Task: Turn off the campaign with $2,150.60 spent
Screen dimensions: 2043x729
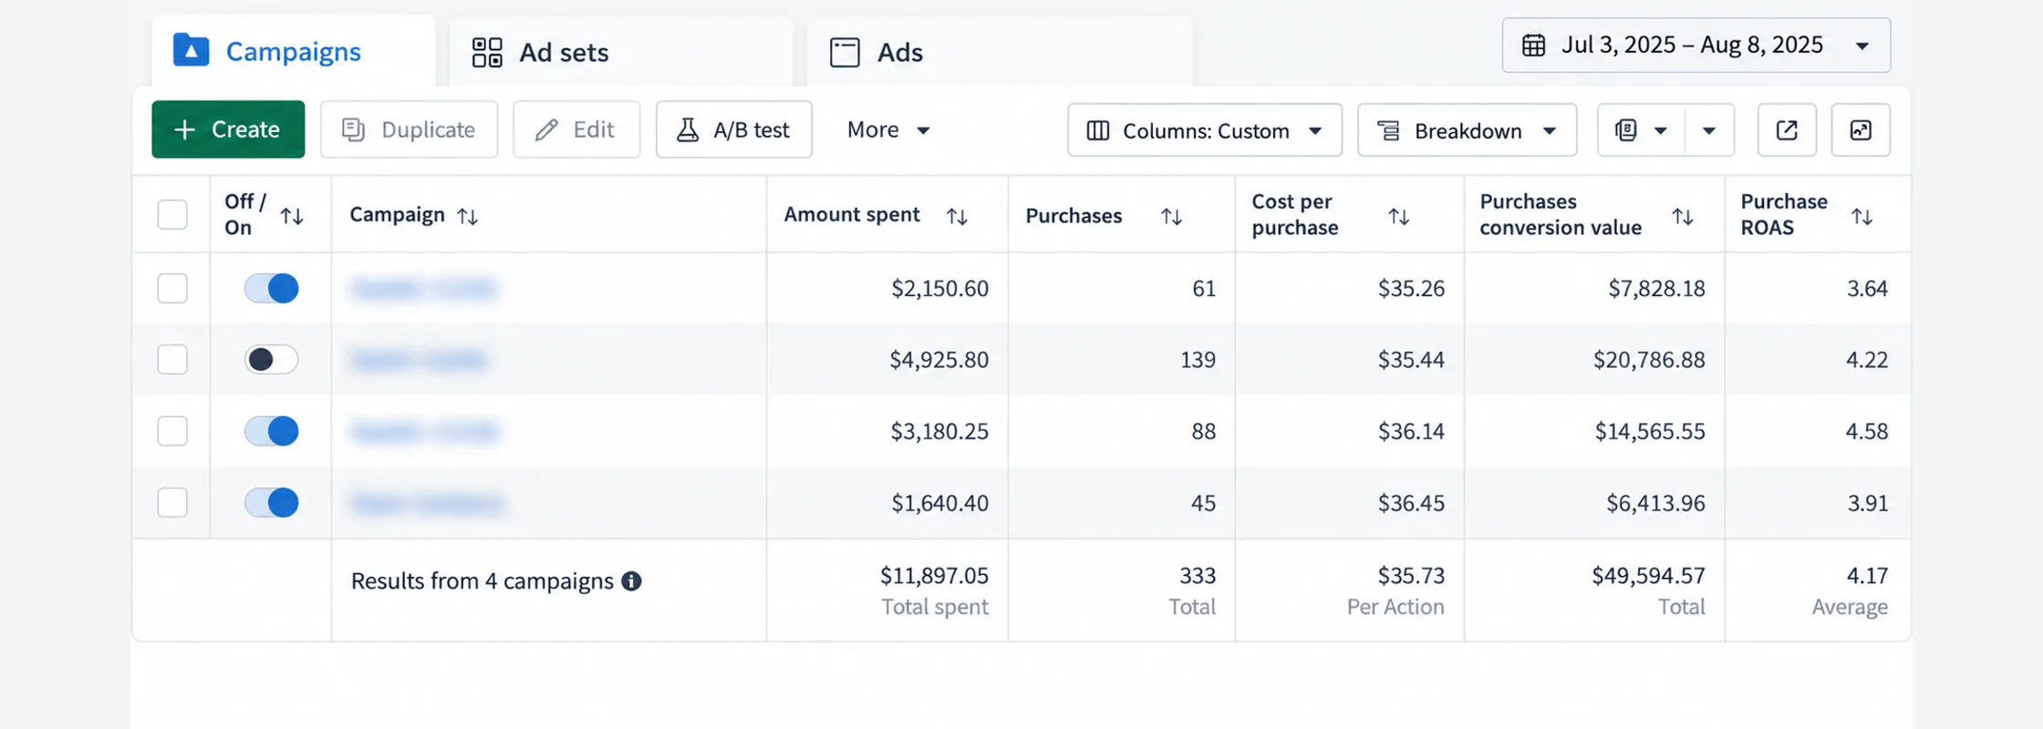Action: (271, 288)
